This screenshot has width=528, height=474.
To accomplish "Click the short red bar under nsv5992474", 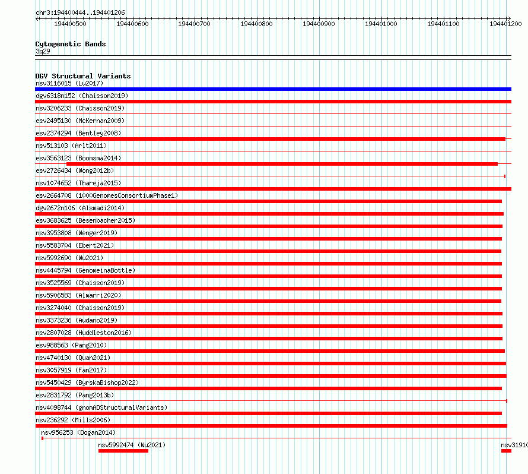I will pyautogui.click(x=123, y=451).
